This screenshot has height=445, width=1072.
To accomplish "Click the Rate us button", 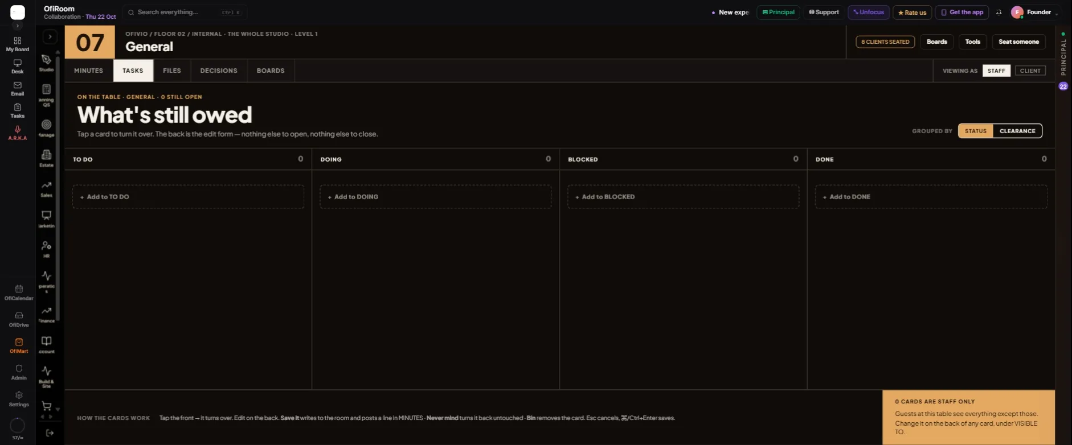I will coord(912,13).
